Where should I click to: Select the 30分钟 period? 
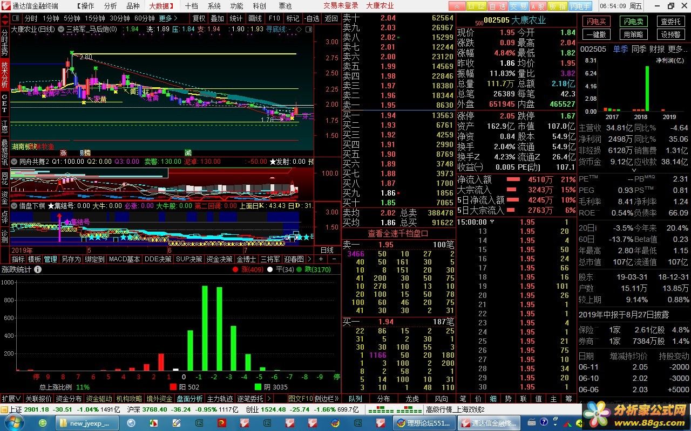[x=120, y=18]
